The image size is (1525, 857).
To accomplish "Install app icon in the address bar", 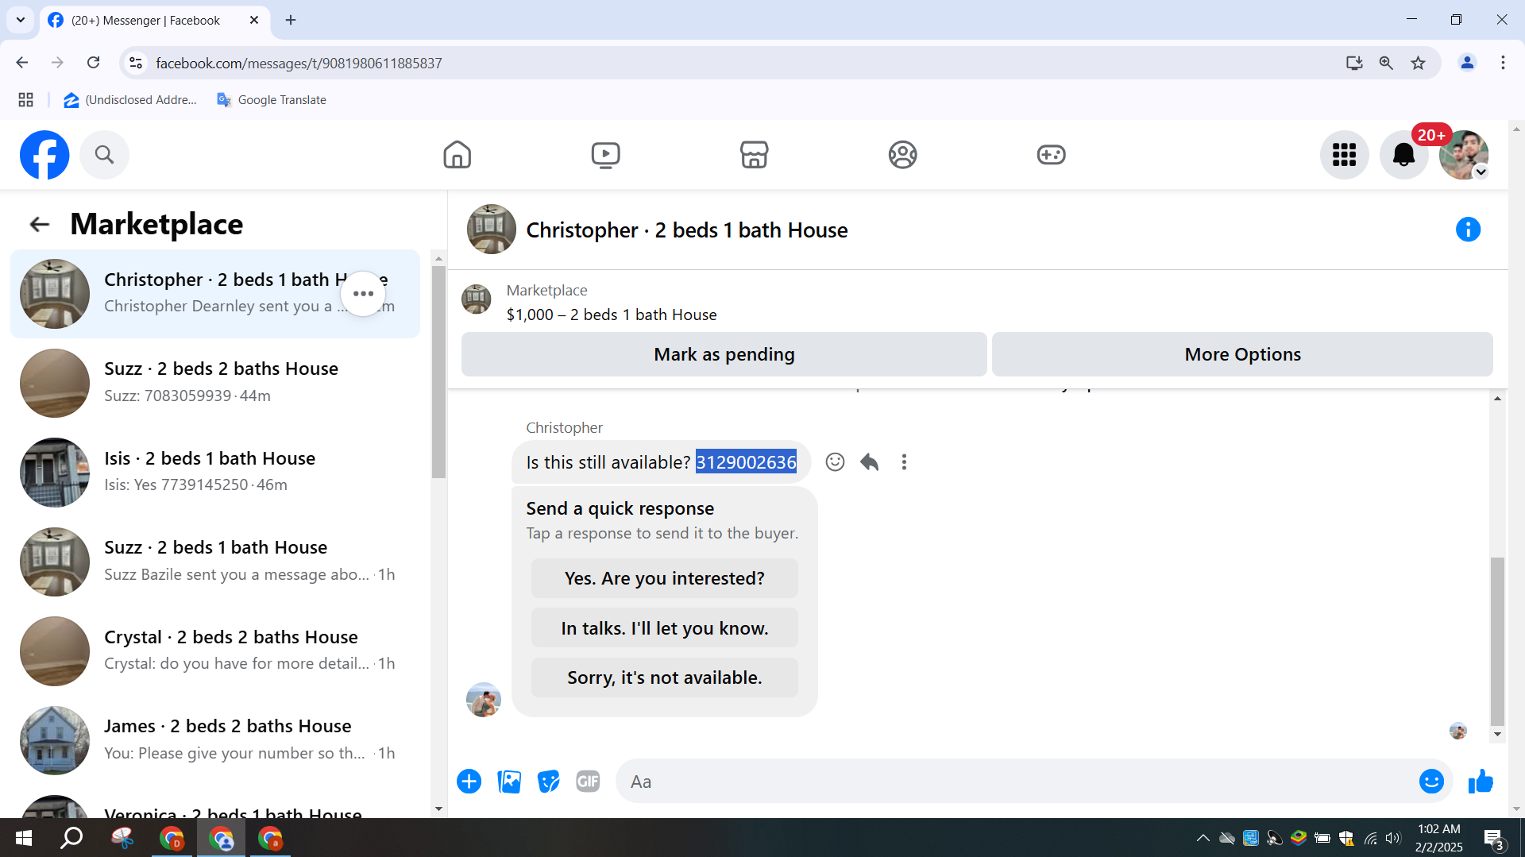I will coord(1354,63).
